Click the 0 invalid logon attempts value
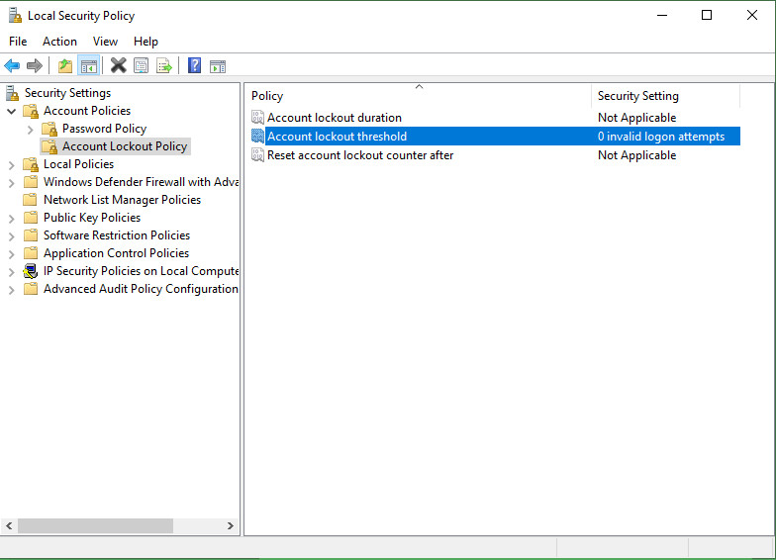Viewport: 776px width, 560px height. tap(661, 137)
